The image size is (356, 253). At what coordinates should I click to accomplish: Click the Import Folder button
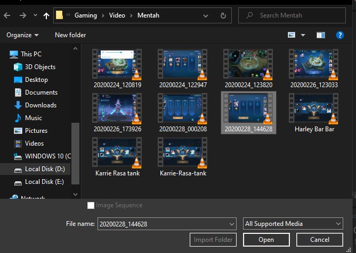(x=213, y=240)
